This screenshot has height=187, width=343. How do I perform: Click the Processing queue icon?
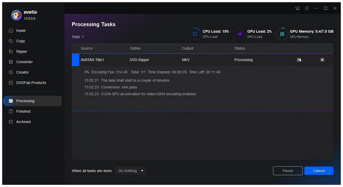click(x=11, y=101)
